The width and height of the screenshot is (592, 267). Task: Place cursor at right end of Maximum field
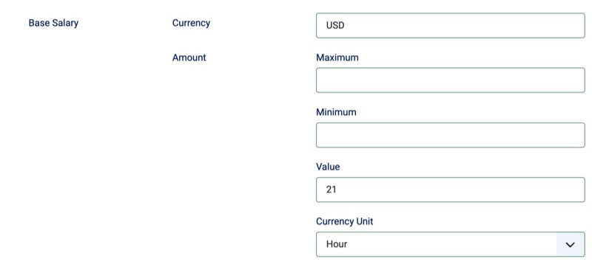point(578,80)
